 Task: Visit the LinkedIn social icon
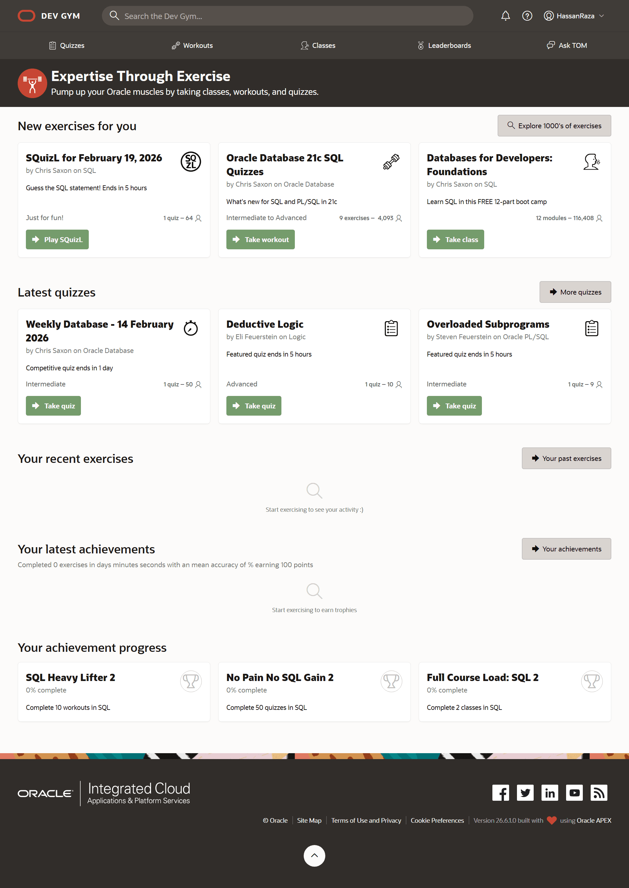550,793
